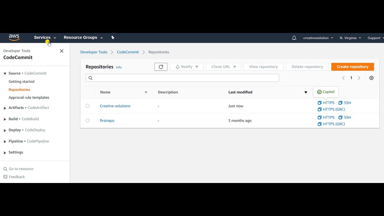384x216 pixels.
Task: Click the Description column header
Action: coord(168,92)
